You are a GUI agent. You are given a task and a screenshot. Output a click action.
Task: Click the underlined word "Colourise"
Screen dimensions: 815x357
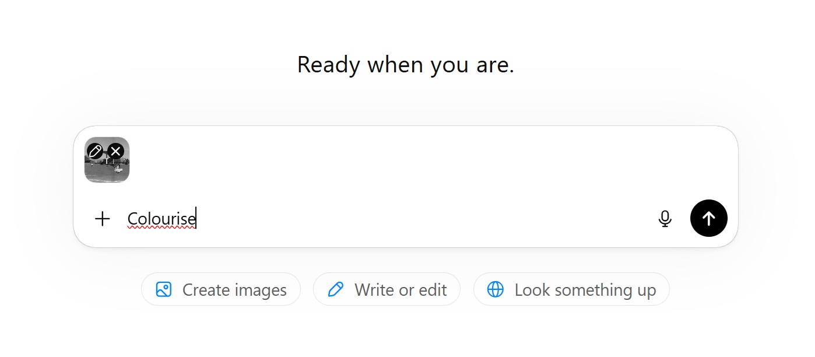coord(161,219)
